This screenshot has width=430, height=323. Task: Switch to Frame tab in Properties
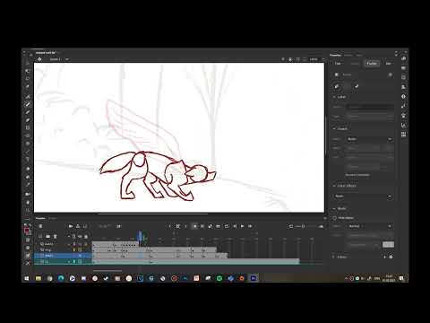372,64
